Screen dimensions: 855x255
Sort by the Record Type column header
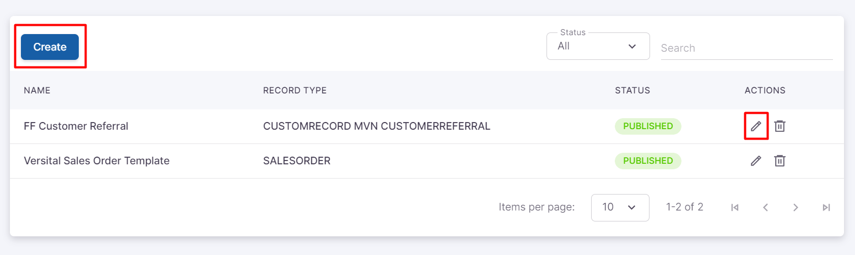295,90
